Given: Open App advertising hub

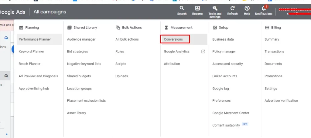Looking at the screenshot, I should [34, 89].
